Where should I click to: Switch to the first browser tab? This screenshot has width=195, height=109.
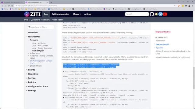[12, 2]
